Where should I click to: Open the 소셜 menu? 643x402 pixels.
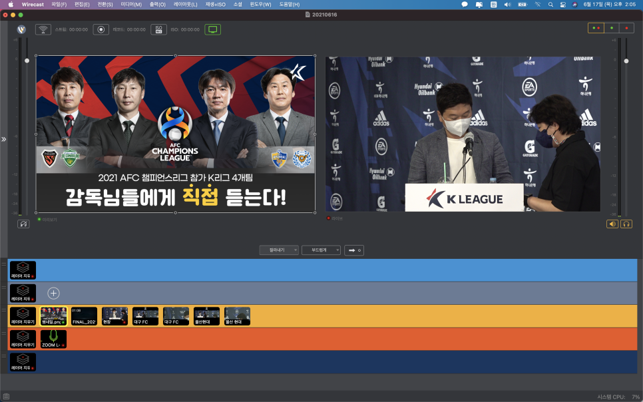[x=238, y=5]
